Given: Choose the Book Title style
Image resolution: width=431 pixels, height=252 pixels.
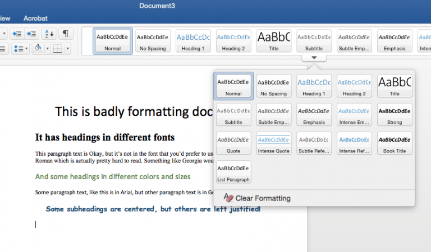Looking at the screenshot, I should [x=395, y=143].
